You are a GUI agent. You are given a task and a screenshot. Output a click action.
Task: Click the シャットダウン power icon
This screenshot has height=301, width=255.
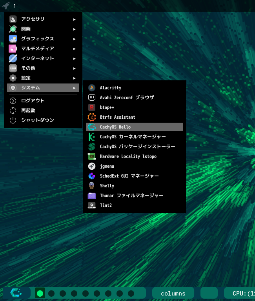[13, 120]
